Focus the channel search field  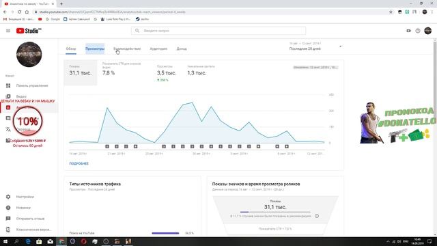218,31
